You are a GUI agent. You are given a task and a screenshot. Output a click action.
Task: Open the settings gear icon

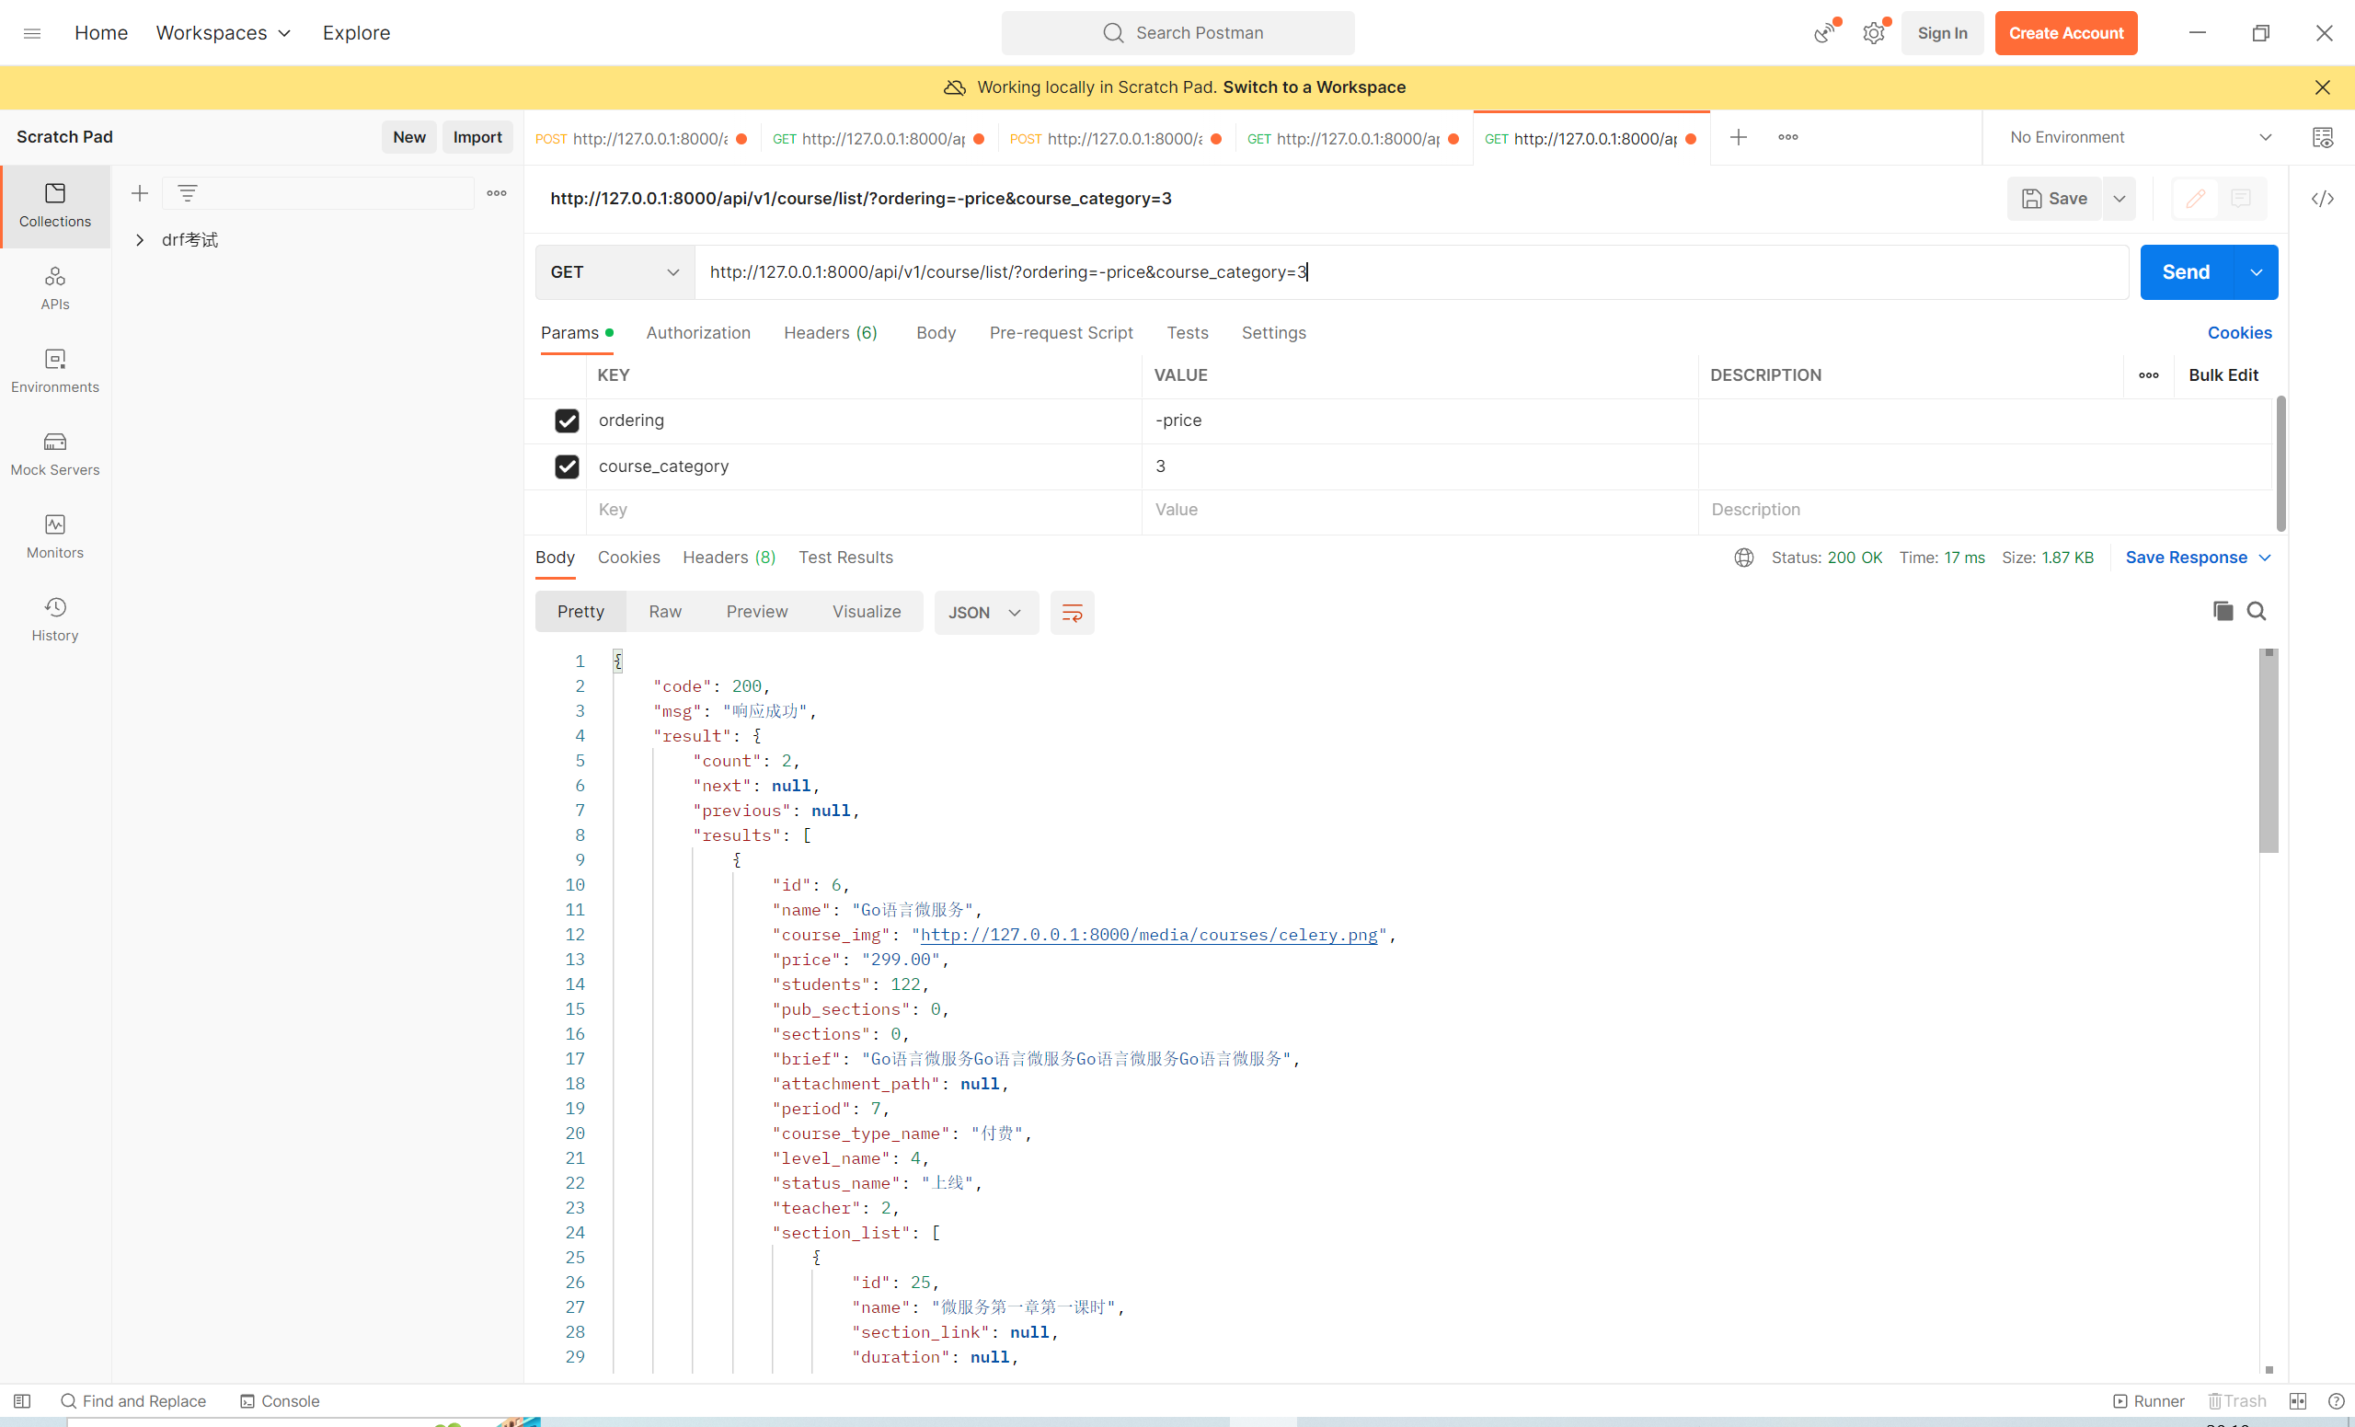coord(1873,33)
